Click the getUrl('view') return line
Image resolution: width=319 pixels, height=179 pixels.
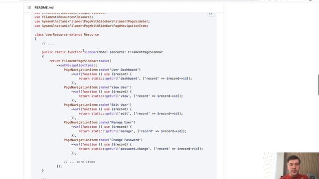click(131, 96)
